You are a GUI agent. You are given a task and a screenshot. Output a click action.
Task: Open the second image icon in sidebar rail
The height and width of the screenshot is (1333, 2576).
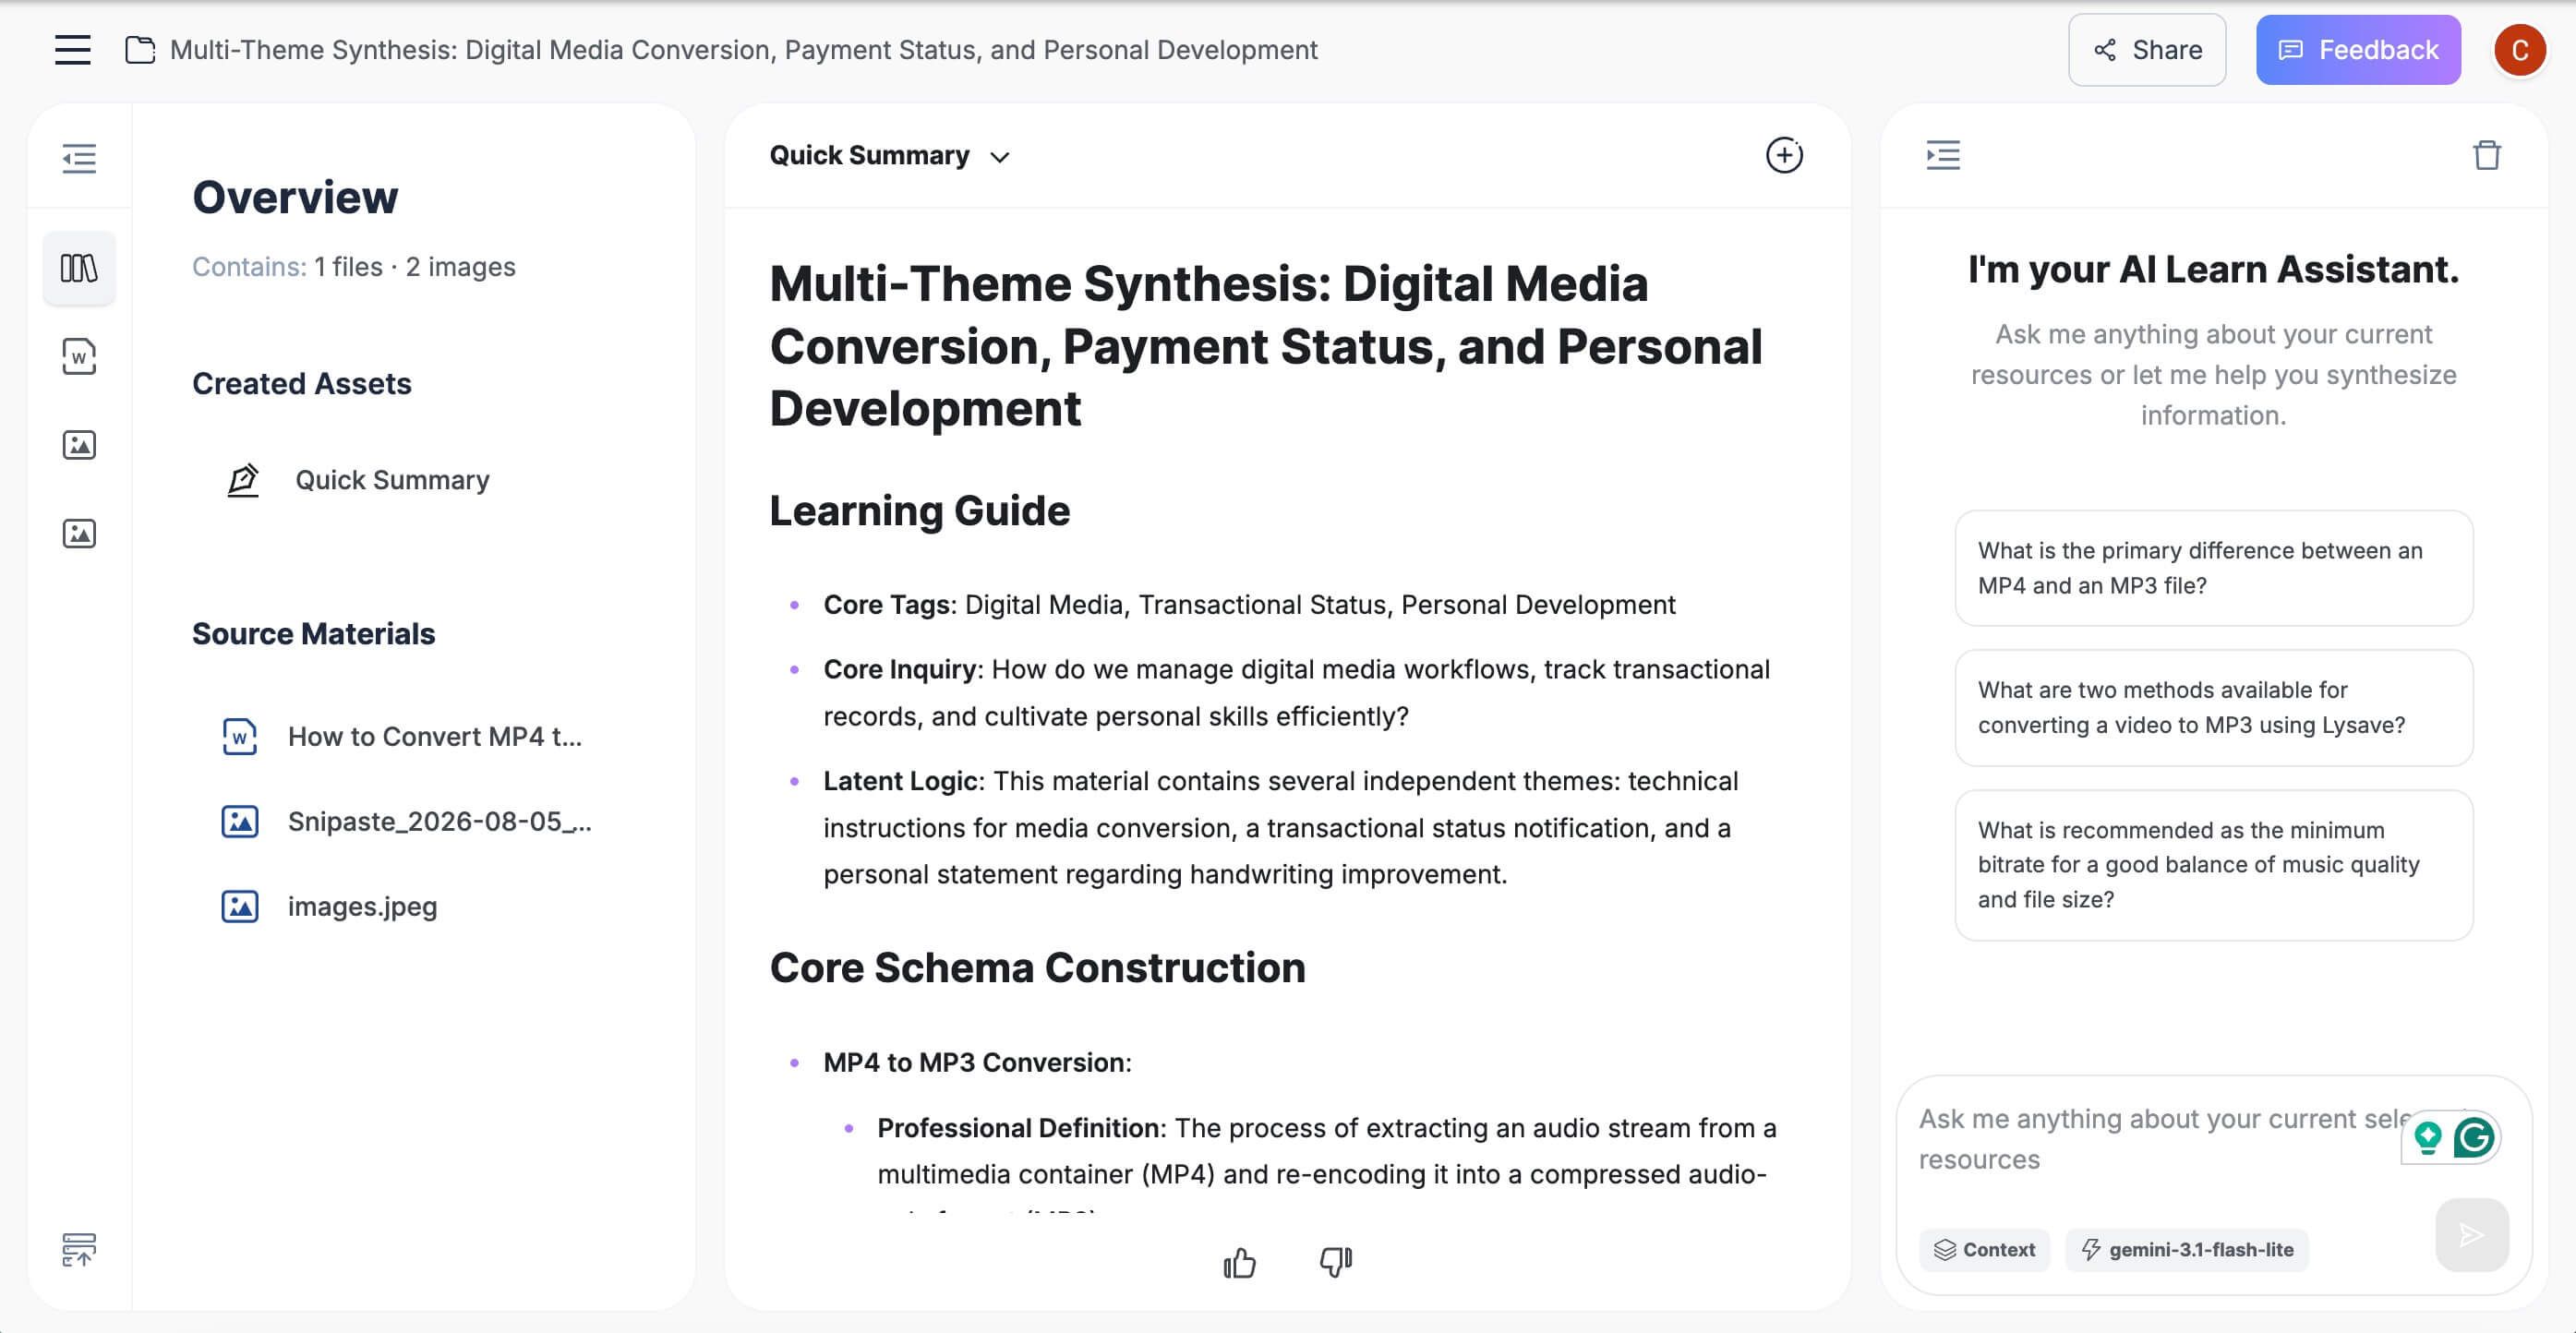tap(79, 534)
